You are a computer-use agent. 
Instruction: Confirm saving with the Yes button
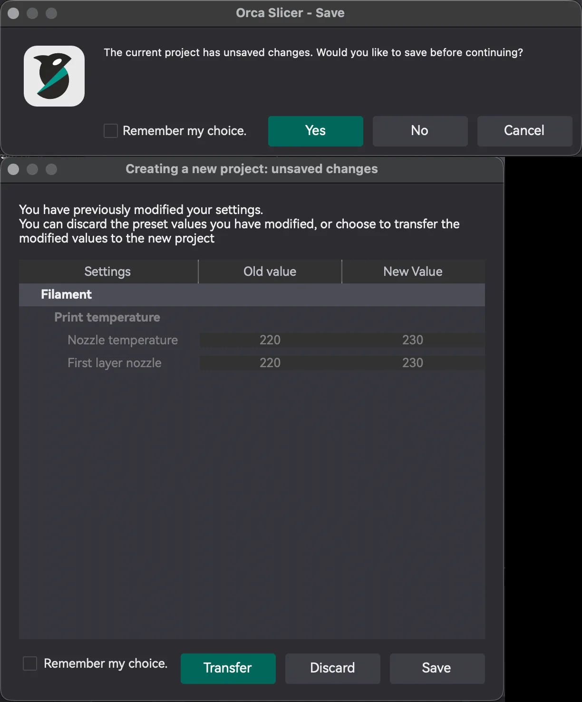[316, 131]
